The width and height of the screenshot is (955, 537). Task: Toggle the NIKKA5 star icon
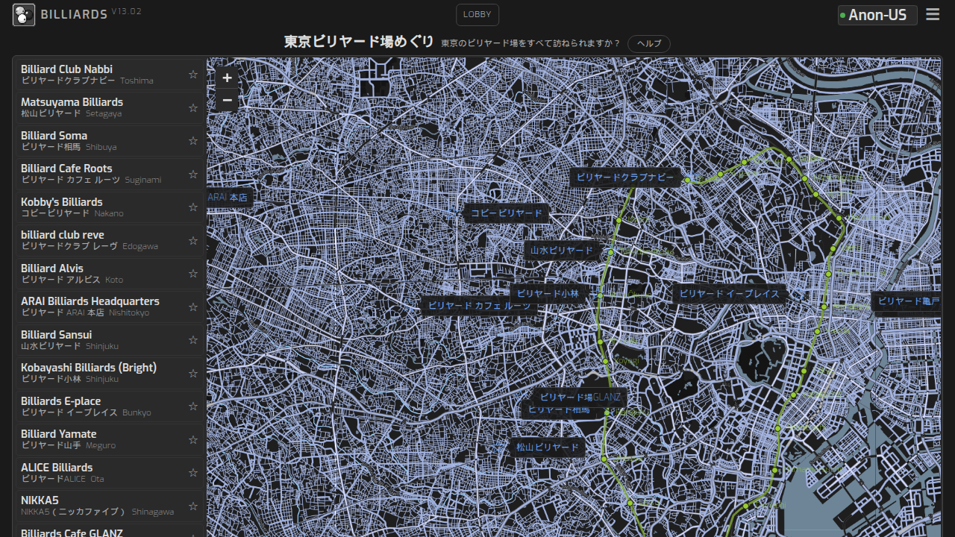[x=193, y=506]
